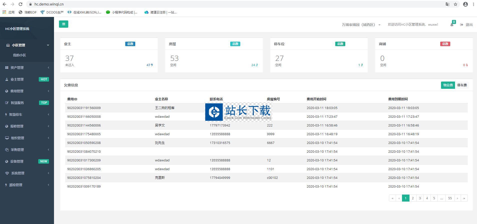Image resolution: width=477 pixels, height=224 pixels.
Task: Click the browser reload icon
Action: [x=20, y=4]
